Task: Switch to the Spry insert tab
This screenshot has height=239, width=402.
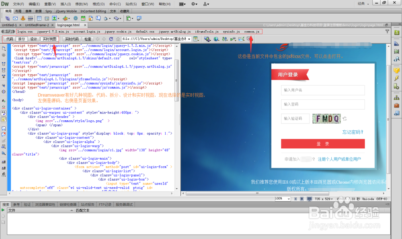Action: point(49,11)
